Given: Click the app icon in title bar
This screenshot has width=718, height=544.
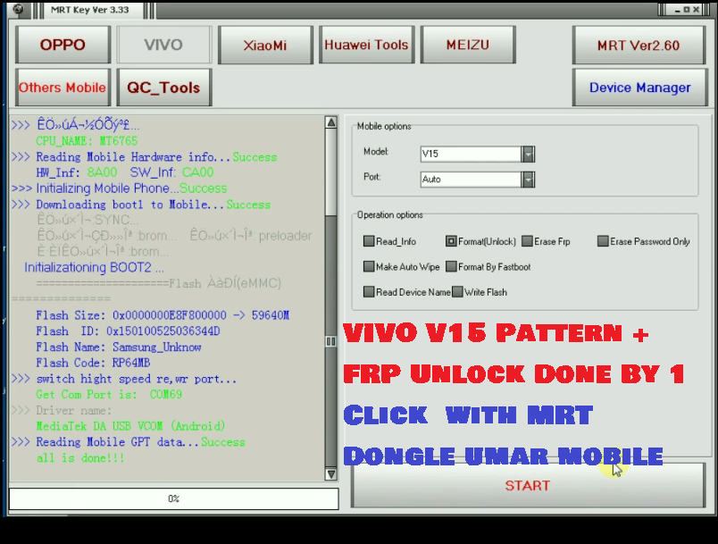Looking at the screenshot, I should 18,9.
